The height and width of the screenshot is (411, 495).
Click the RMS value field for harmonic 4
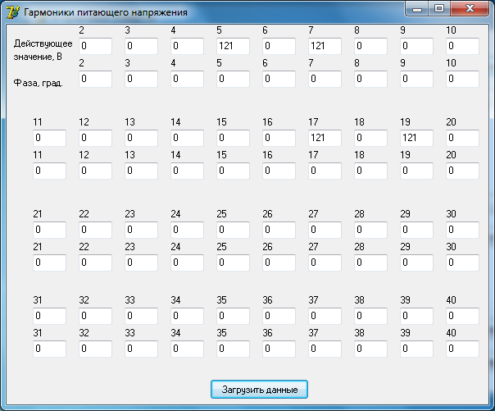click(187, 46)
